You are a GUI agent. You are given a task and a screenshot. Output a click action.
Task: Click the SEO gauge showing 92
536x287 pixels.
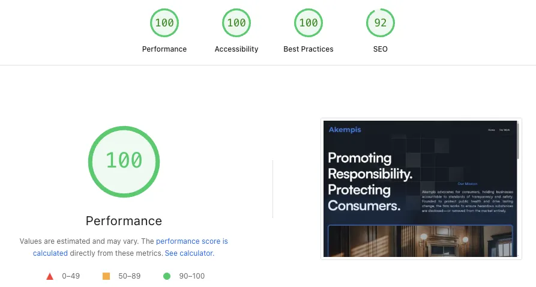tap(381, 23)
